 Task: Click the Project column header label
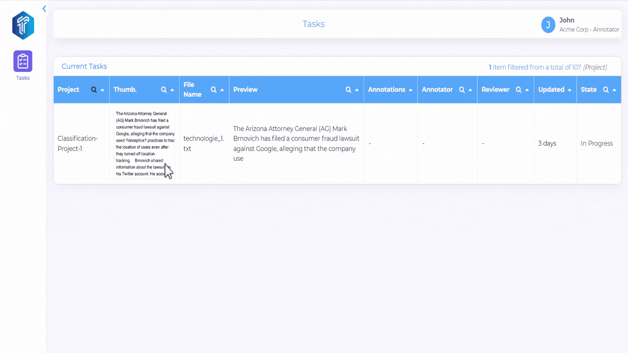coord(68,90)
